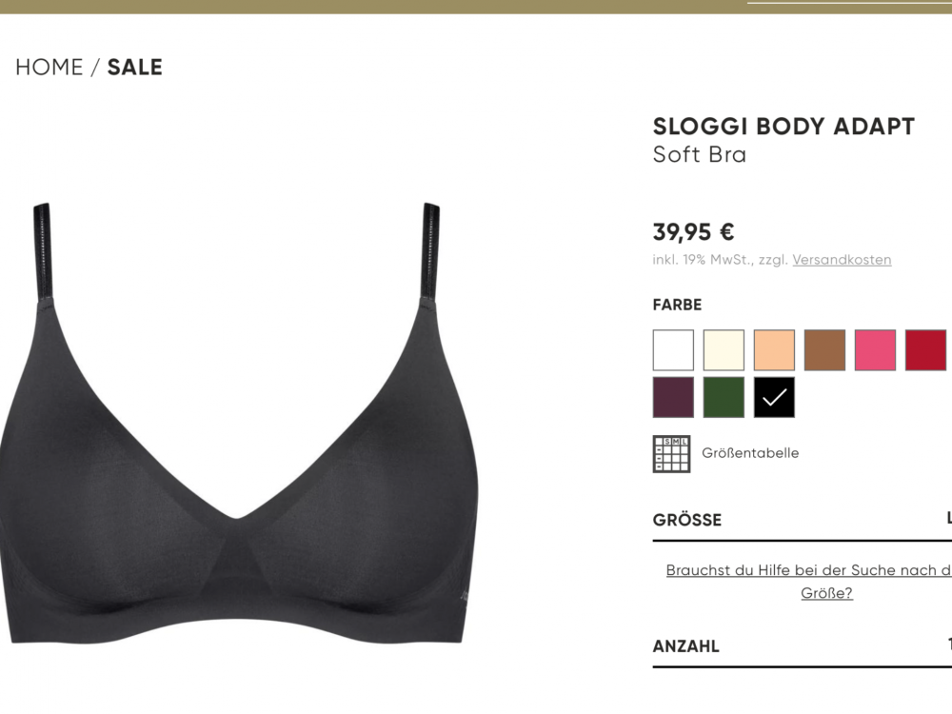Select the dark purple color swatch
The image size is (952, 714).
[673, 397]
